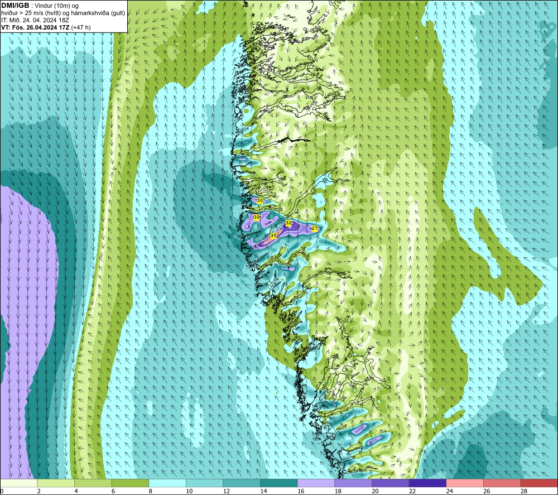558x495 pixels.
Task: Click the 12–14 m/s teal scale swatch
Action: (x=242, y=483)
